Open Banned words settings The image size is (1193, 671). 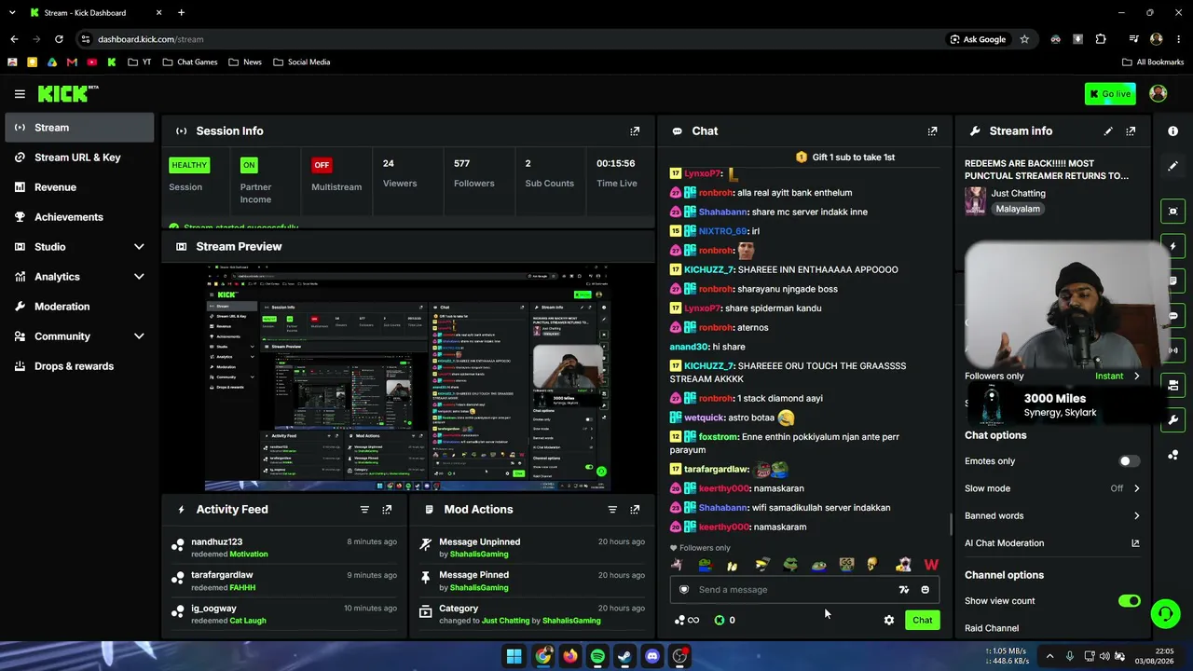1052,515
